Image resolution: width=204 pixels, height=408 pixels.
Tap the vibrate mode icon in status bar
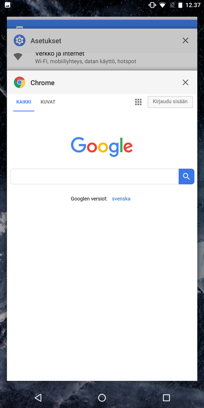(152, 5)
